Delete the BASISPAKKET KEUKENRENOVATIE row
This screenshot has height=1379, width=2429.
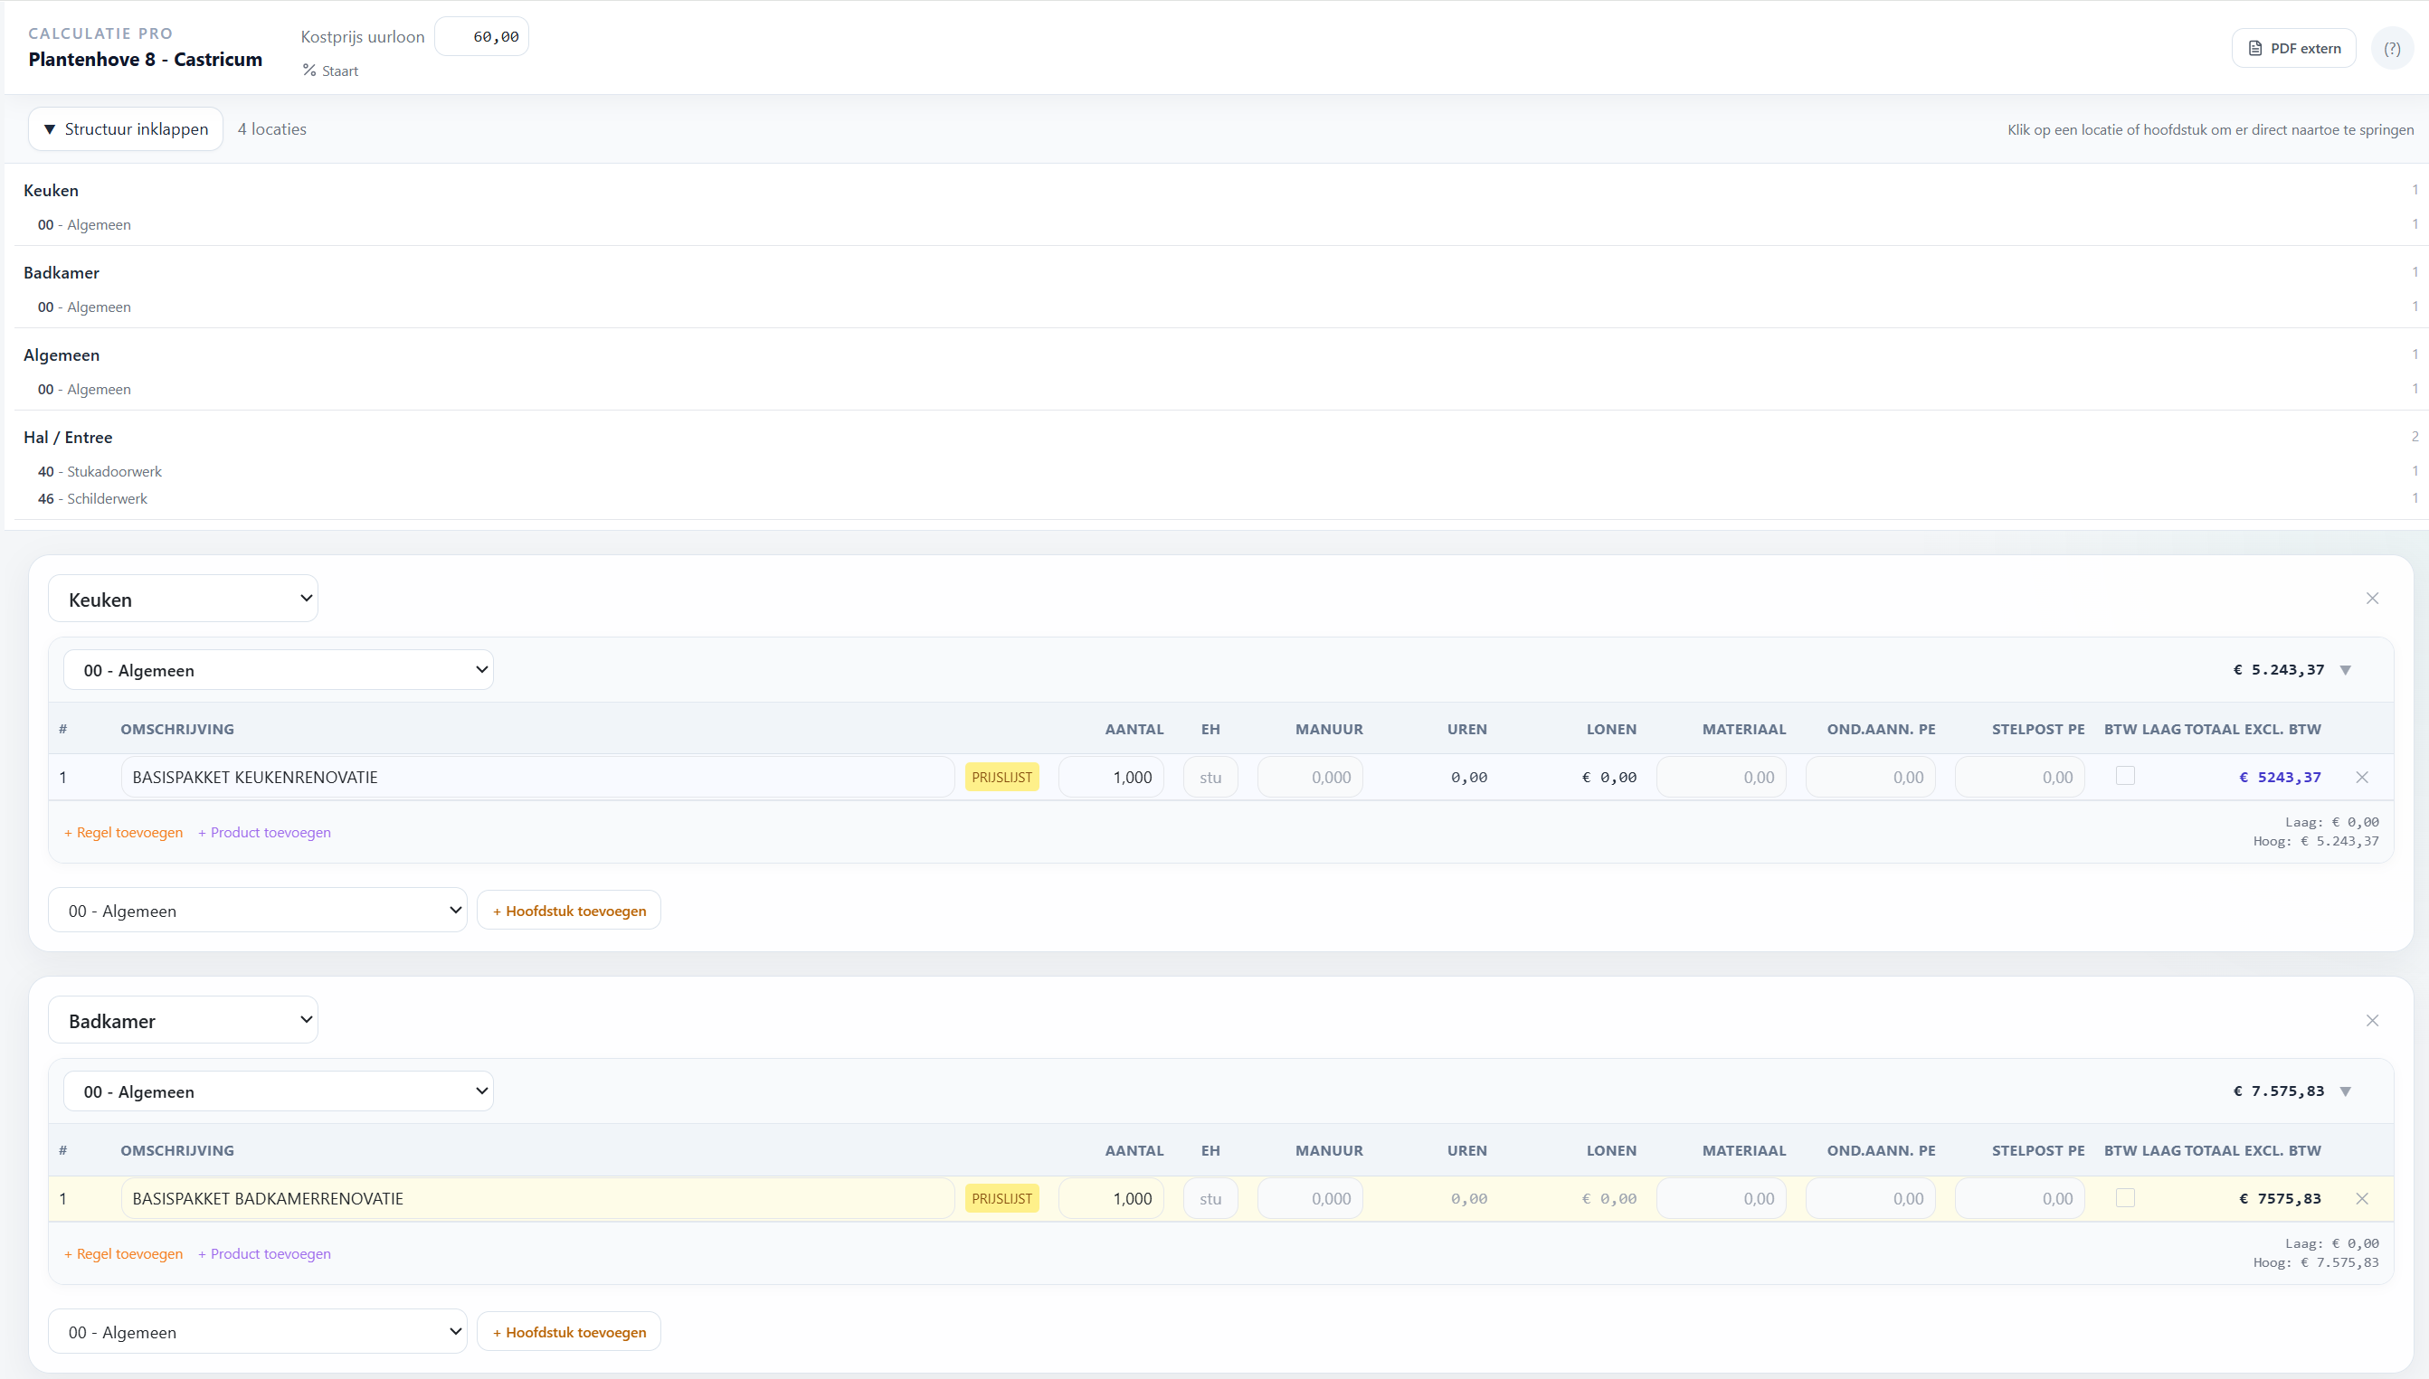(2362, 778)
